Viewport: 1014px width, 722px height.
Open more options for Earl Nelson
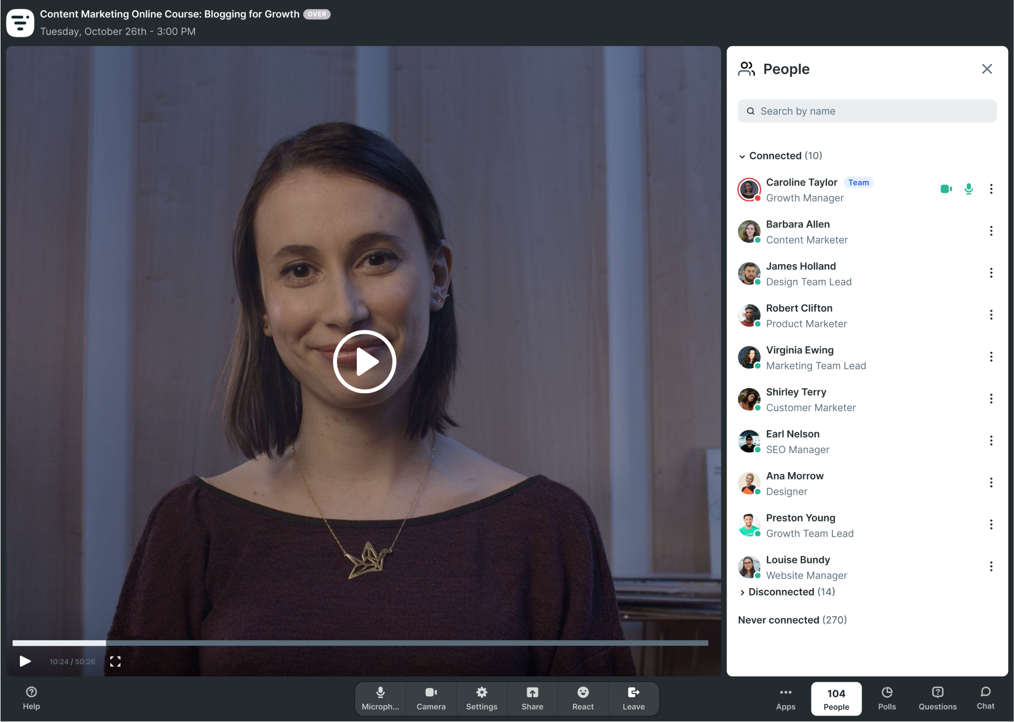point(991,441)
